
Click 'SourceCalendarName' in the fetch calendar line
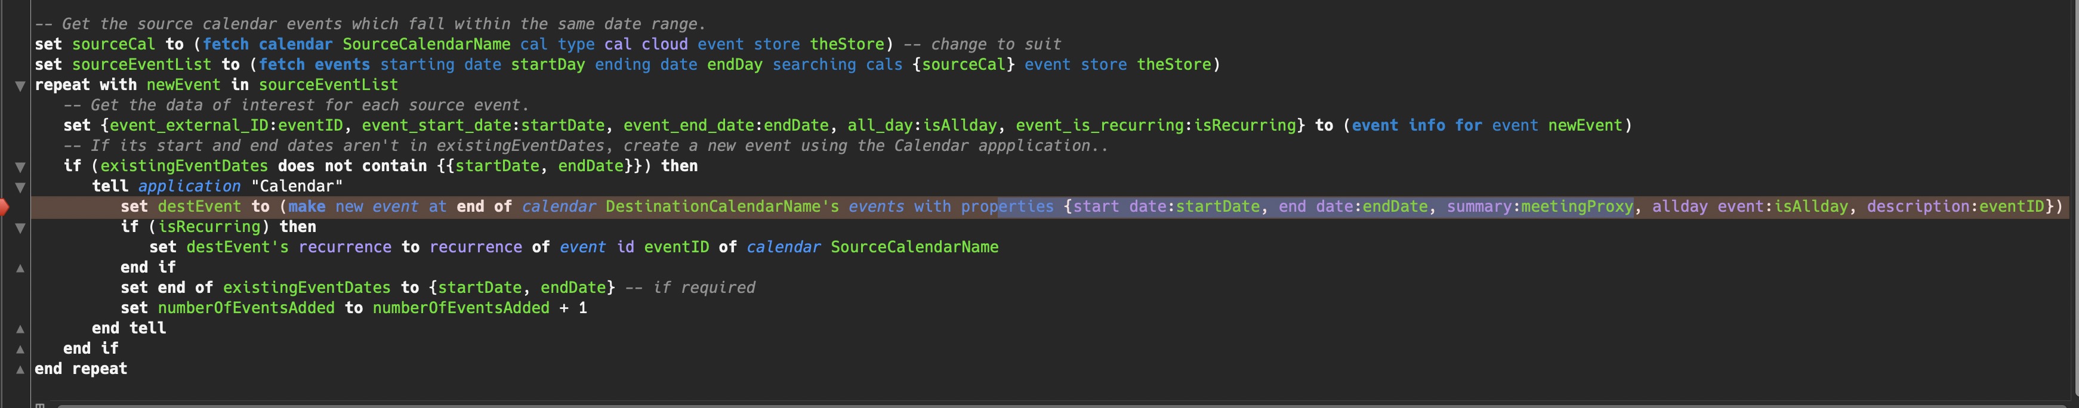(x=426, y=44)
